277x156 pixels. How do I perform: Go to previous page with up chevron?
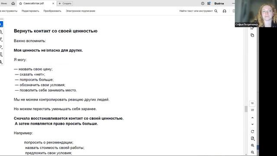coord(252,117)
